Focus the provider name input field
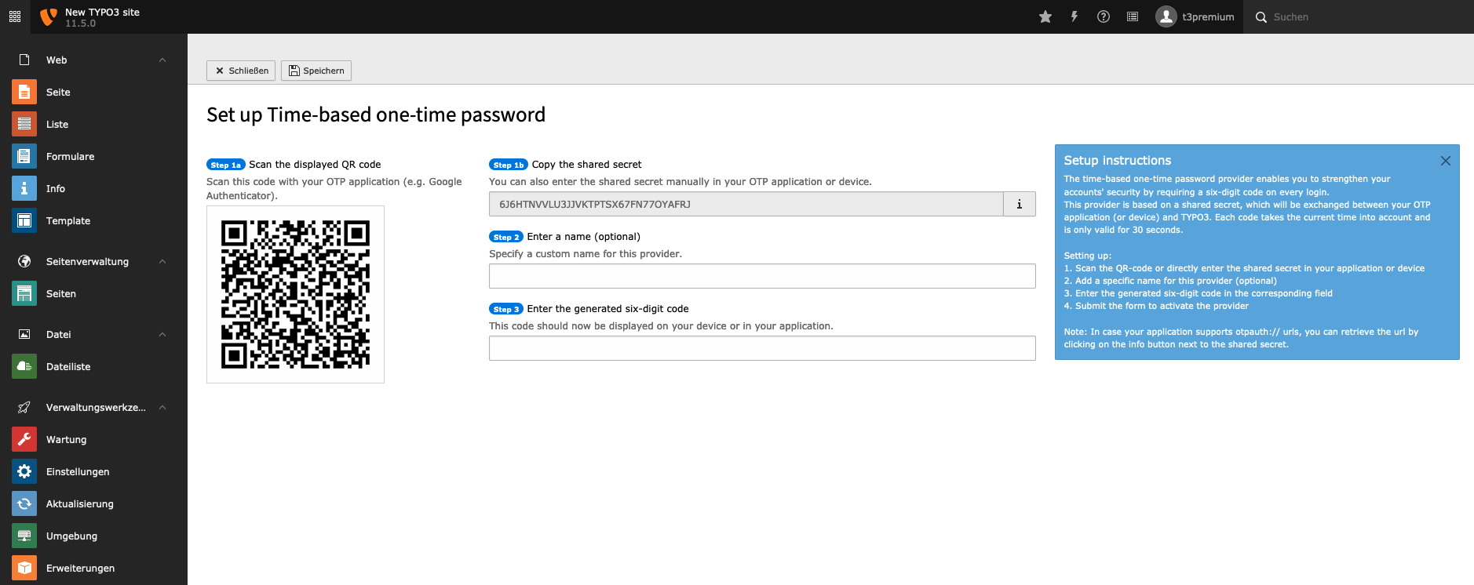The height and width of the screenshot is (585, 1474). coord(762,276)
